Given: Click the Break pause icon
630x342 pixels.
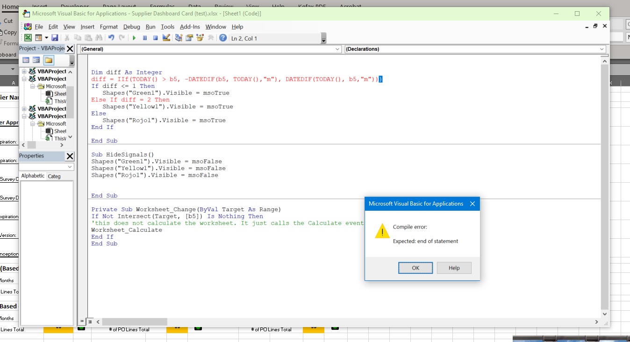Looking at the screenshot, I should tap(145, 38).
